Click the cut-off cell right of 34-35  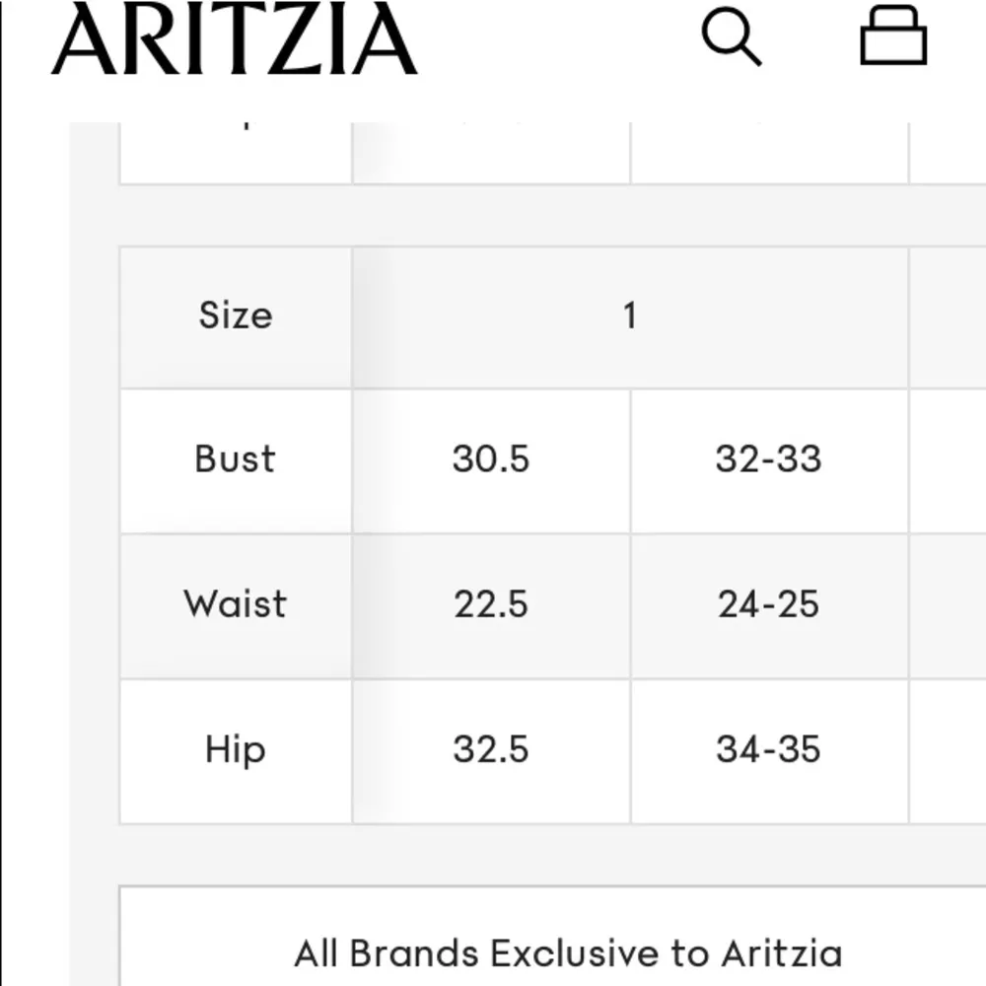(x=949, y=750)
